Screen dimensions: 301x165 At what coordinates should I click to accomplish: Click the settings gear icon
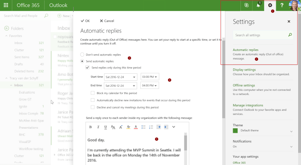point(270,5)
